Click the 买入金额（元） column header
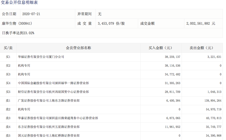Image resolution: width=226 pixels, height=140 pixels. [161, 48]
